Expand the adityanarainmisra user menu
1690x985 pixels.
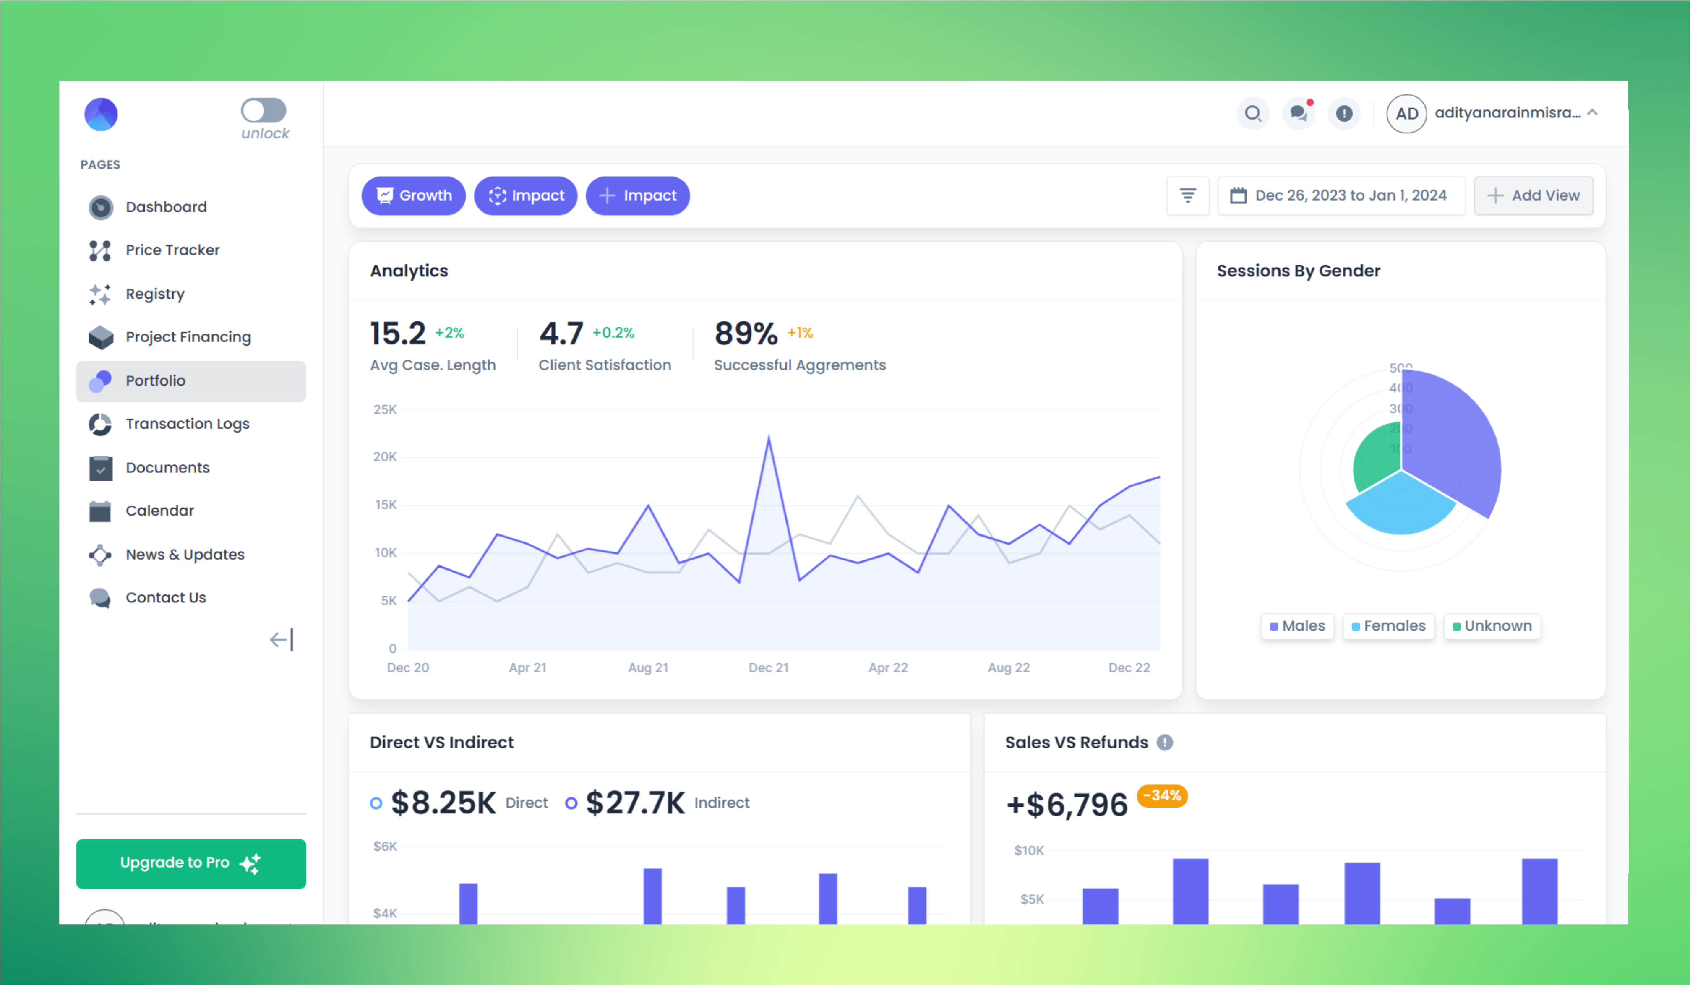[x=1593, y=113]
